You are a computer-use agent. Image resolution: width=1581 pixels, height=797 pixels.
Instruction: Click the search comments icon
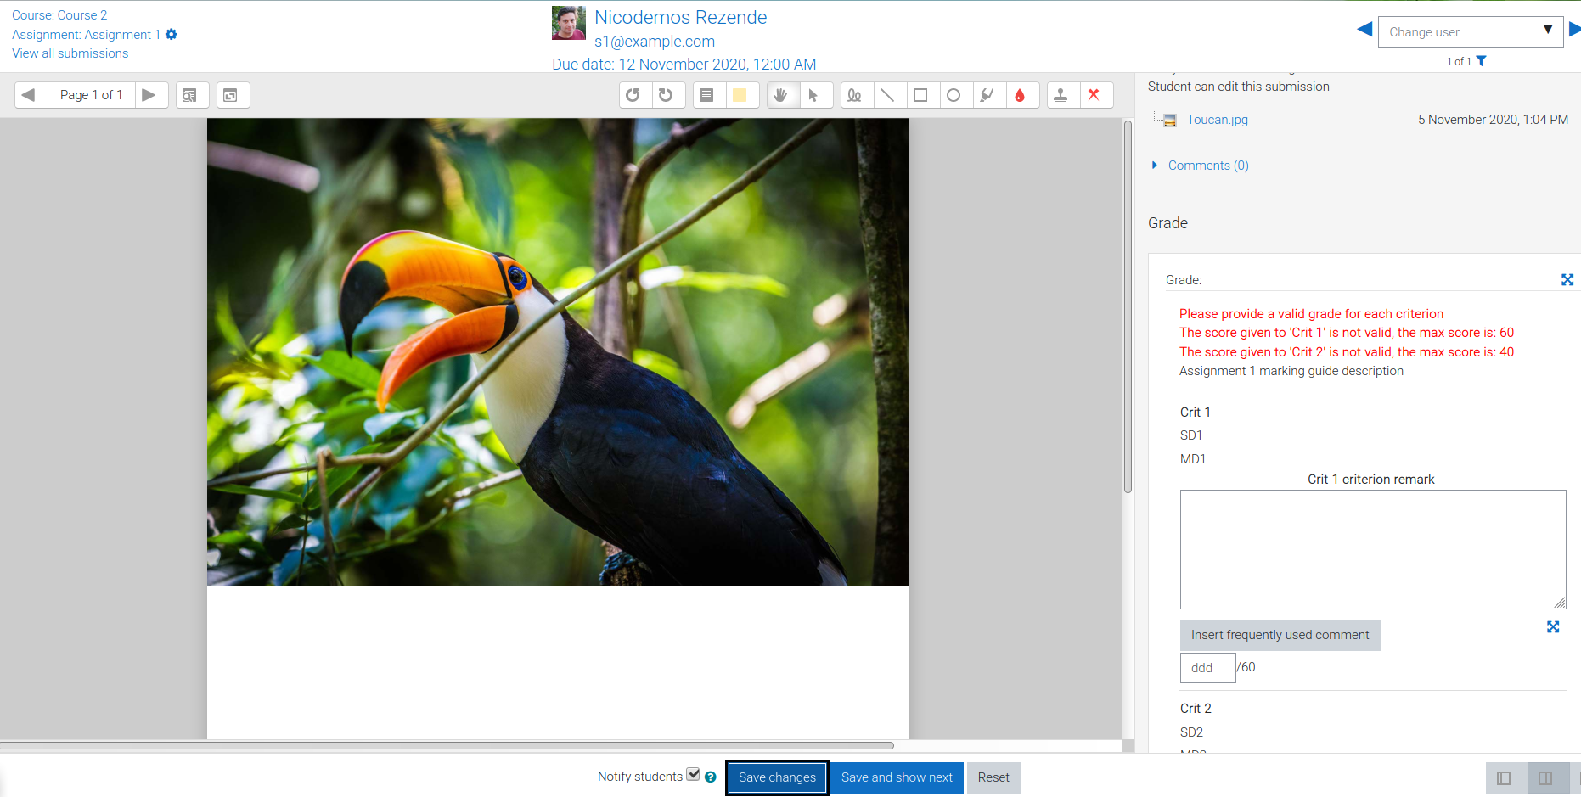(190, 95)
